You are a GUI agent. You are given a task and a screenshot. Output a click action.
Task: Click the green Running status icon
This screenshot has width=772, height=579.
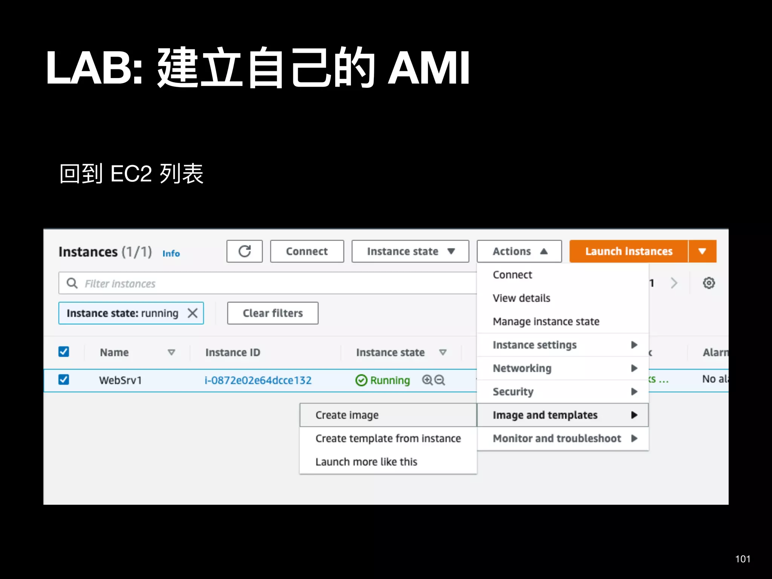click(361, 380)
